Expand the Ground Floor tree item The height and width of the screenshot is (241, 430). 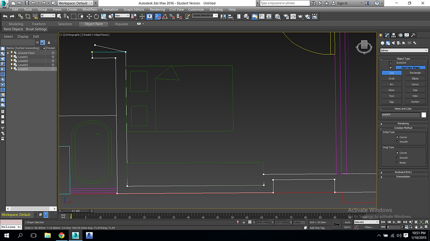point(8,53)
